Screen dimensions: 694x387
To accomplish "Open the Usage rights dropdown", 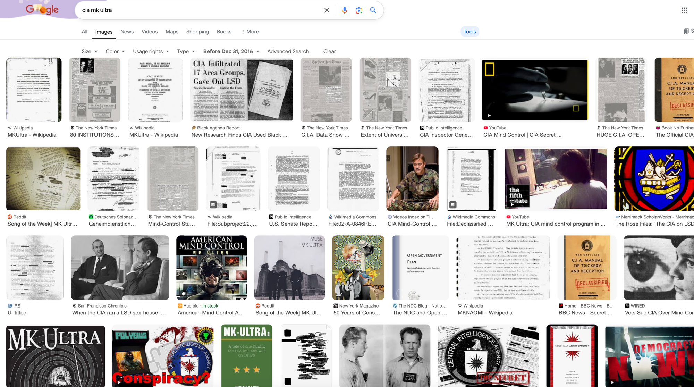I will (x=151, y=51).
